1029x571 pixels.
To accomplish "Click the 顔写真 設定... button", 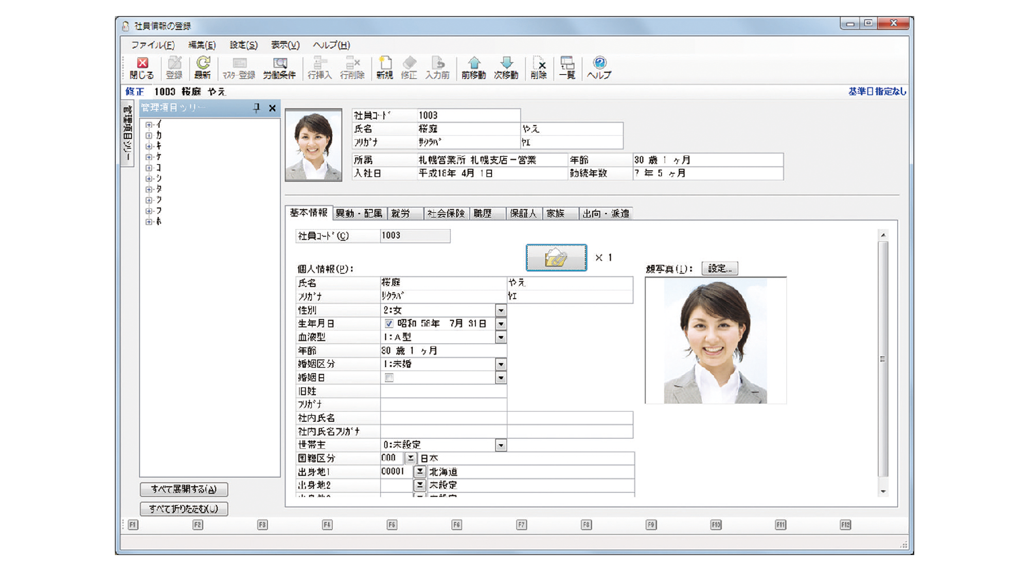I will (x=719, y=268).
